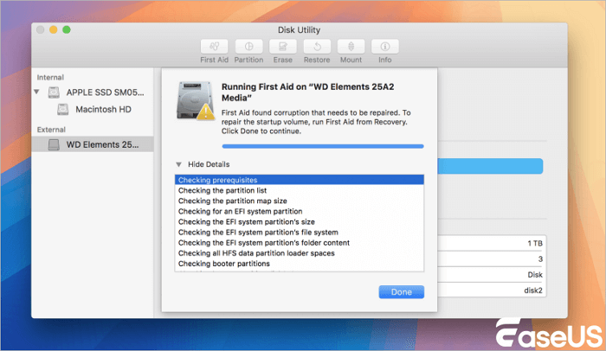Screen dimensions: 606x351
Task: Select the 'Checking prerequisites' log line
Action: 300,180
